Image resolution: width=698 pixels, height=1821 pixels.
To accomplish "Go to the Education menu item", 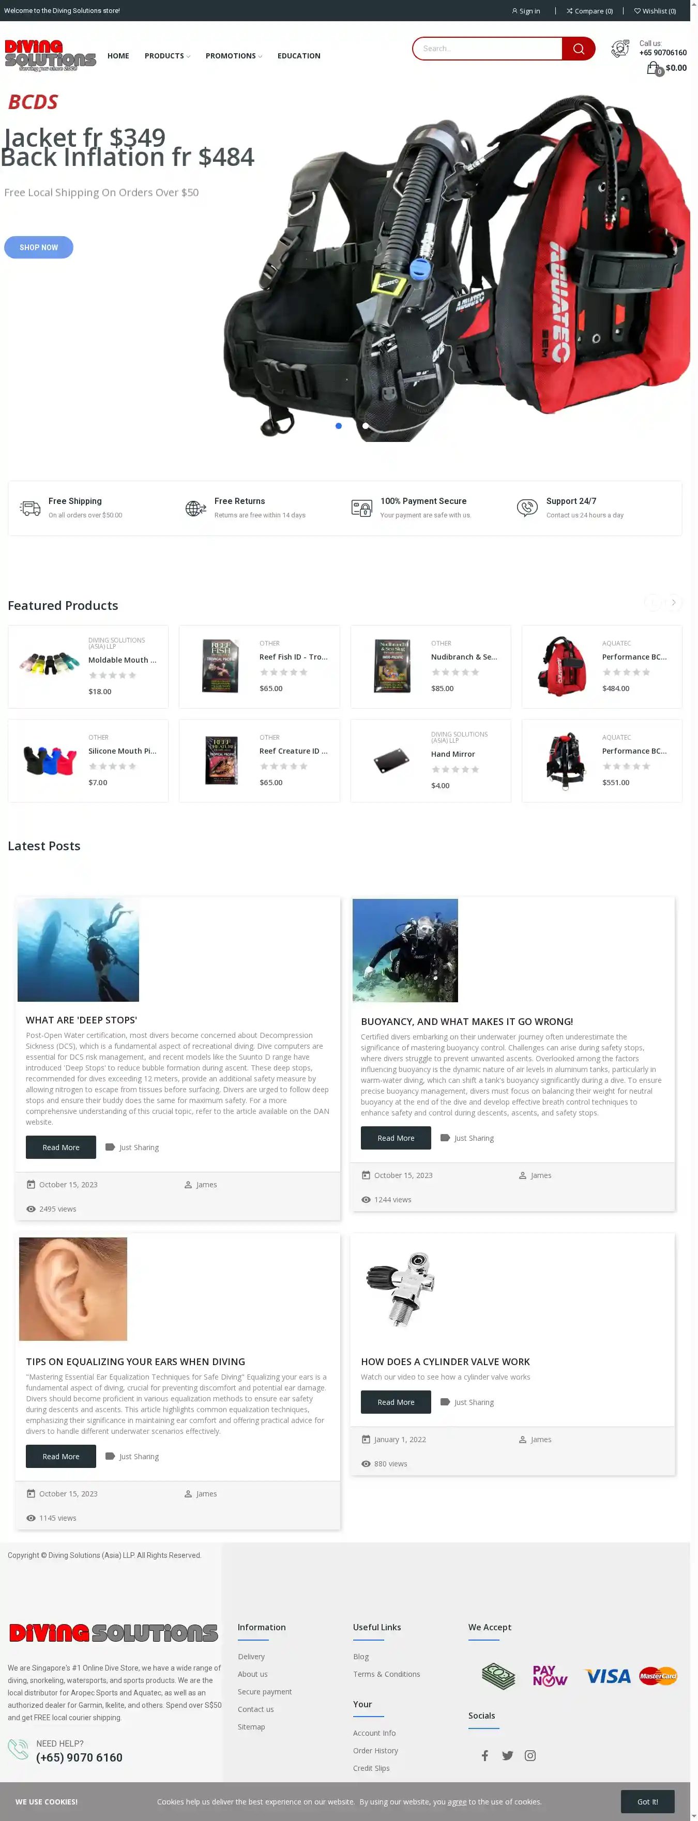I will pos(298,56).
